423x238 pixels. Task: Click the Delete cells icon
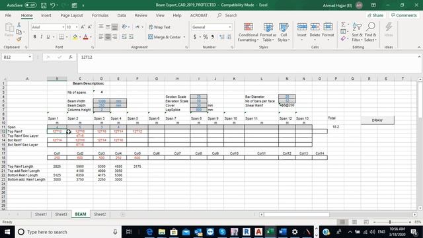coord(315,26)
